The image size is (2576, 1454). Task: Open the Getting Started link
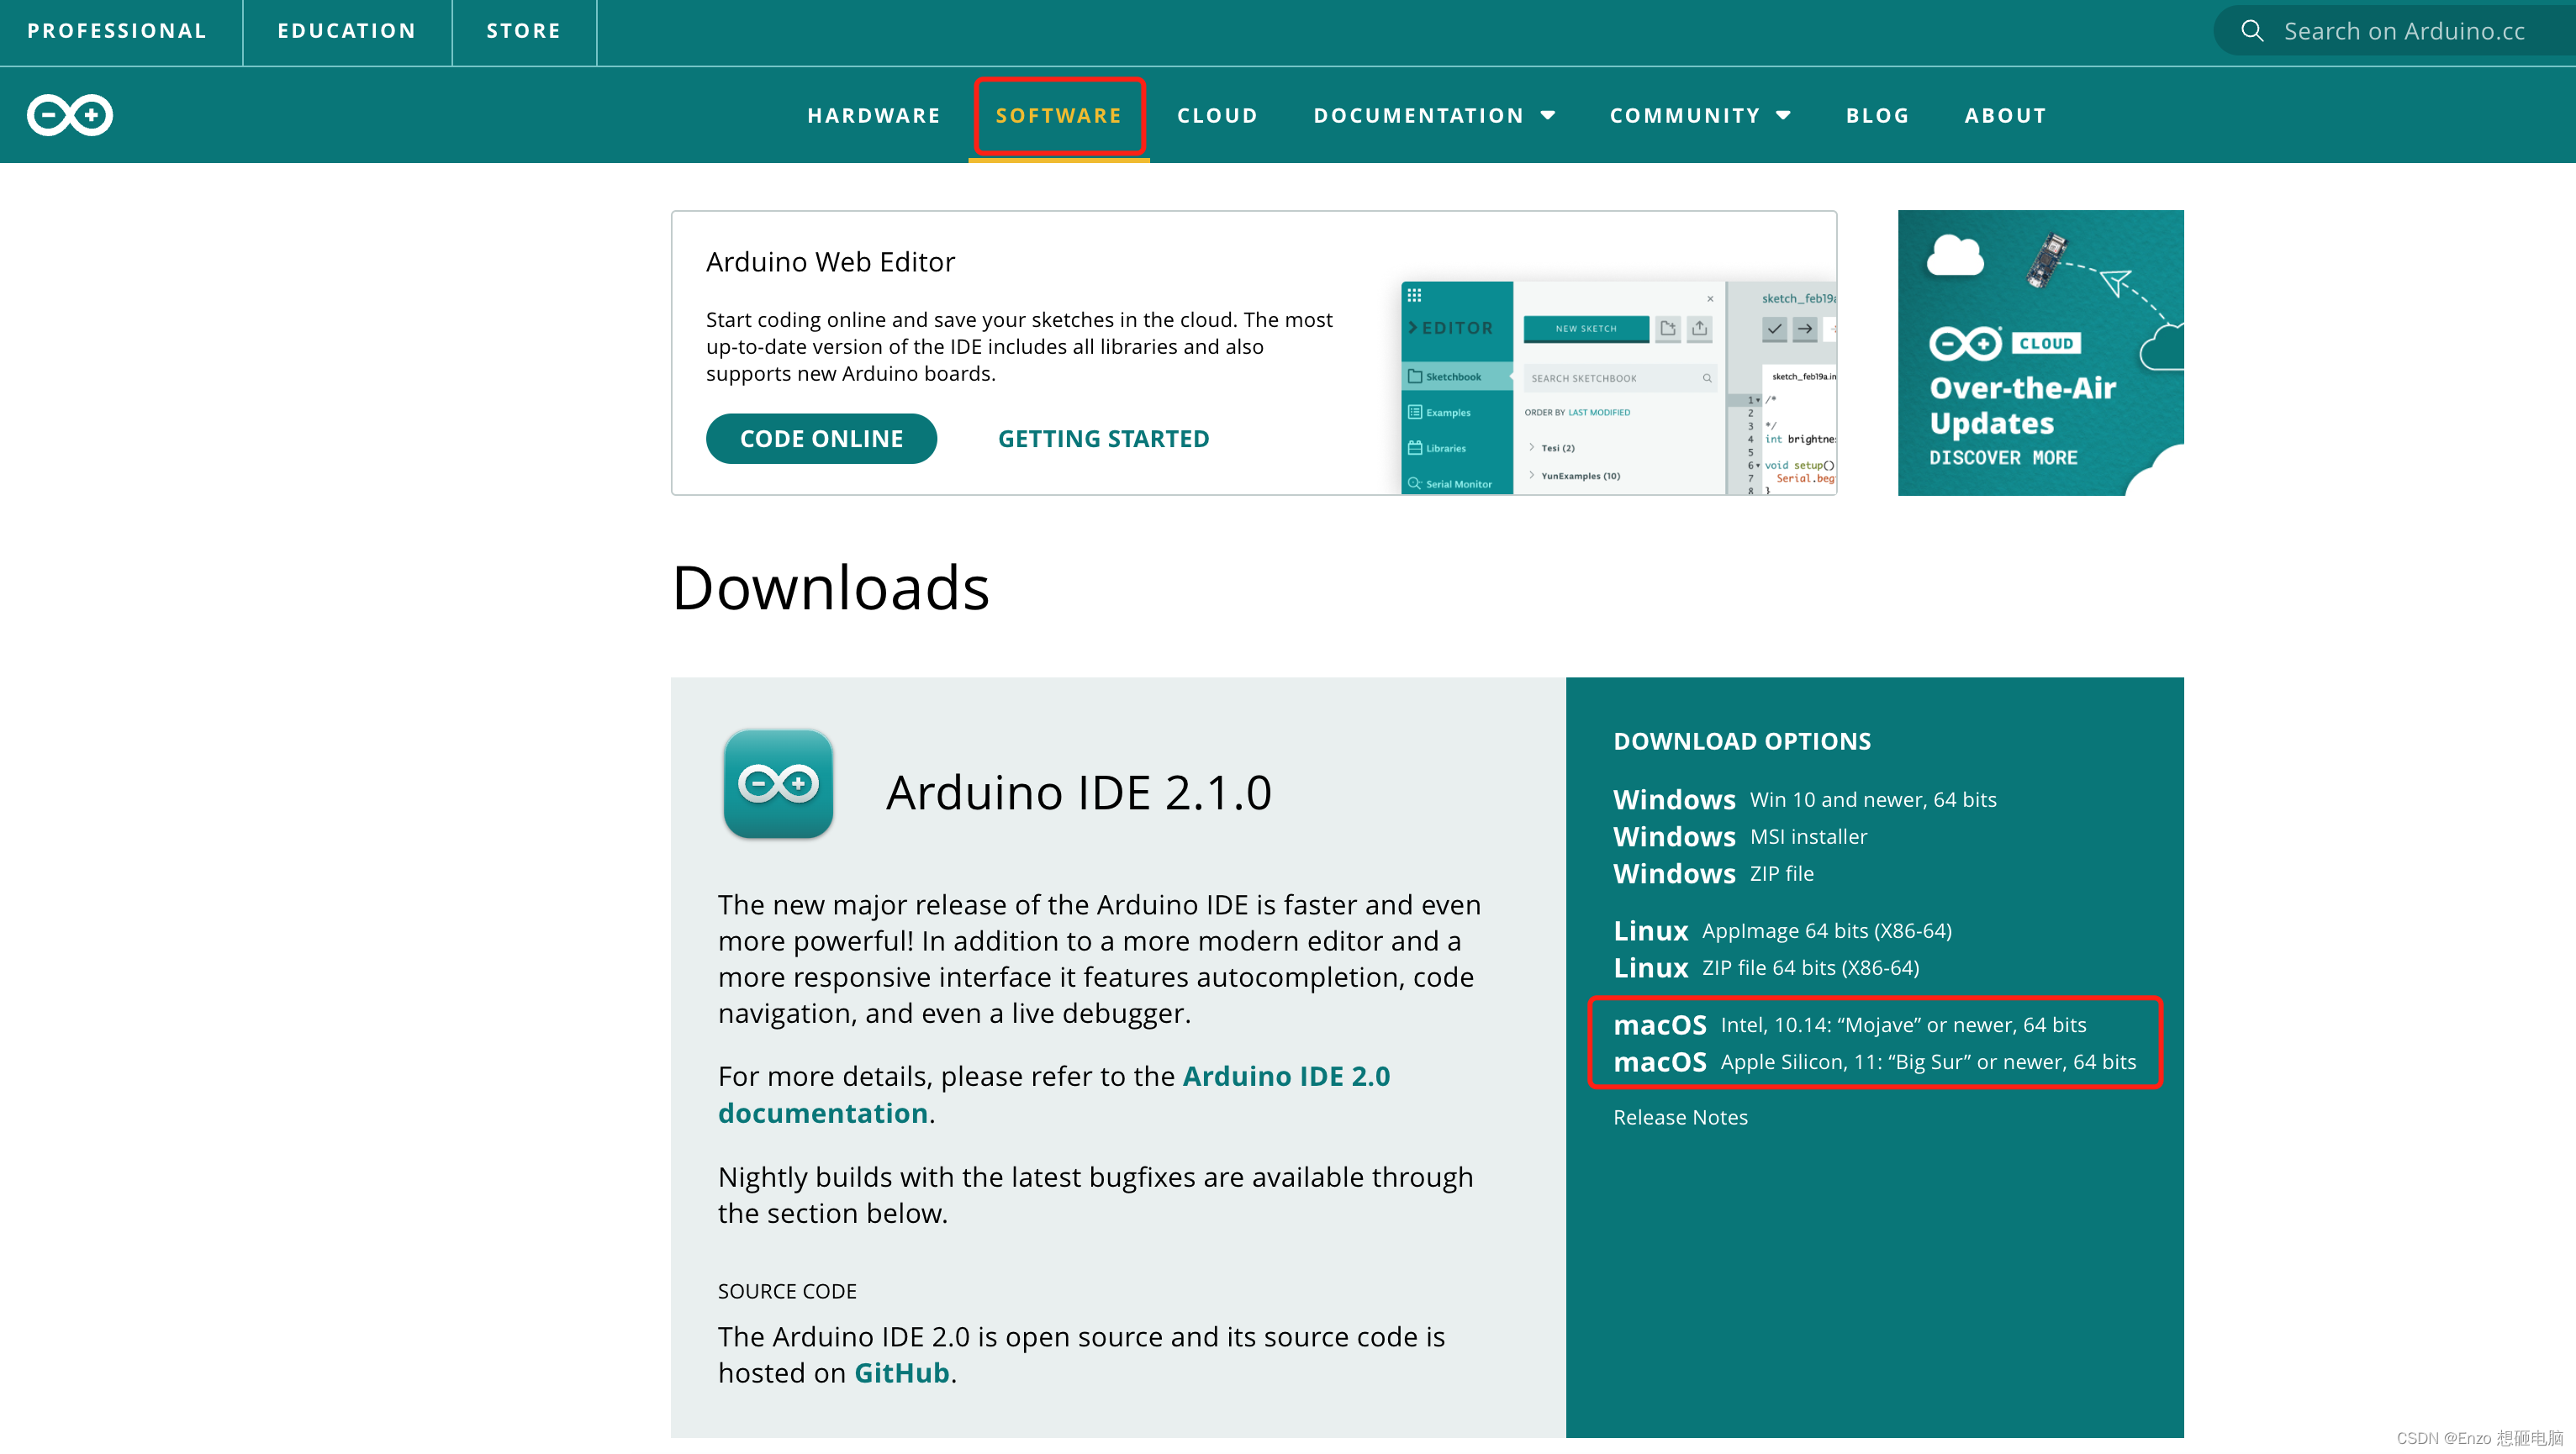coord(1103,438)
